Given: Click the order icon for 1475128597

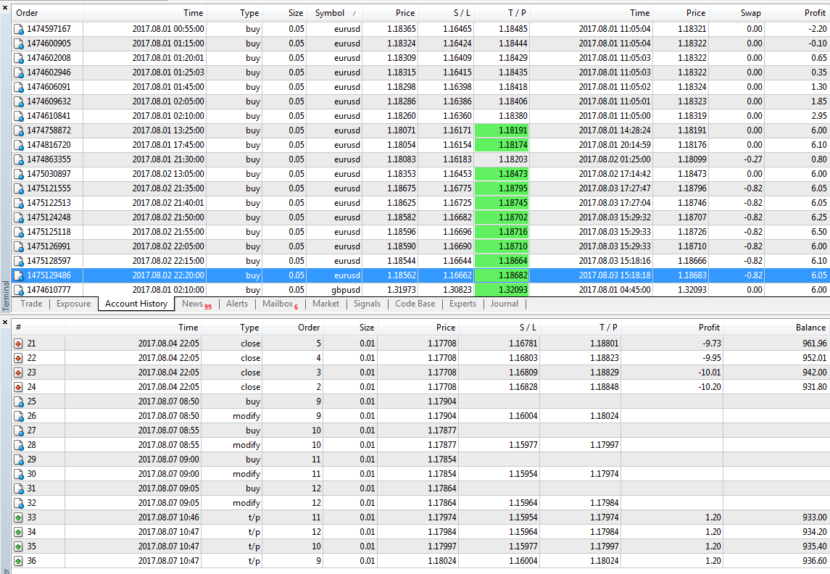Looking at the screenshot, I should (19, 261).
